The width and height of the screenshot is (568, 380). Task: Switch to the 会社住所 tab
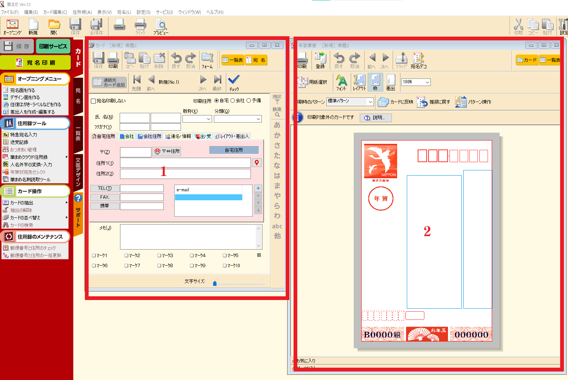click(150, 136)
